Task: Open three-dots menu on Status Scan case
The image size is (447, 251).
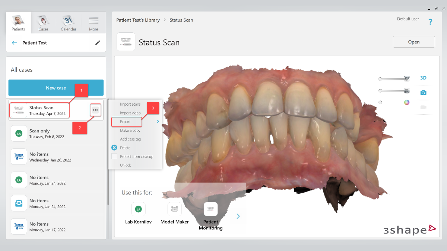Action: 95,110
